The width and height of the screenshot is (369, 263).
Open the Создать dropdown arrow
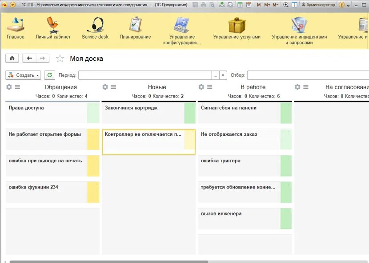(x=38, y=75)
